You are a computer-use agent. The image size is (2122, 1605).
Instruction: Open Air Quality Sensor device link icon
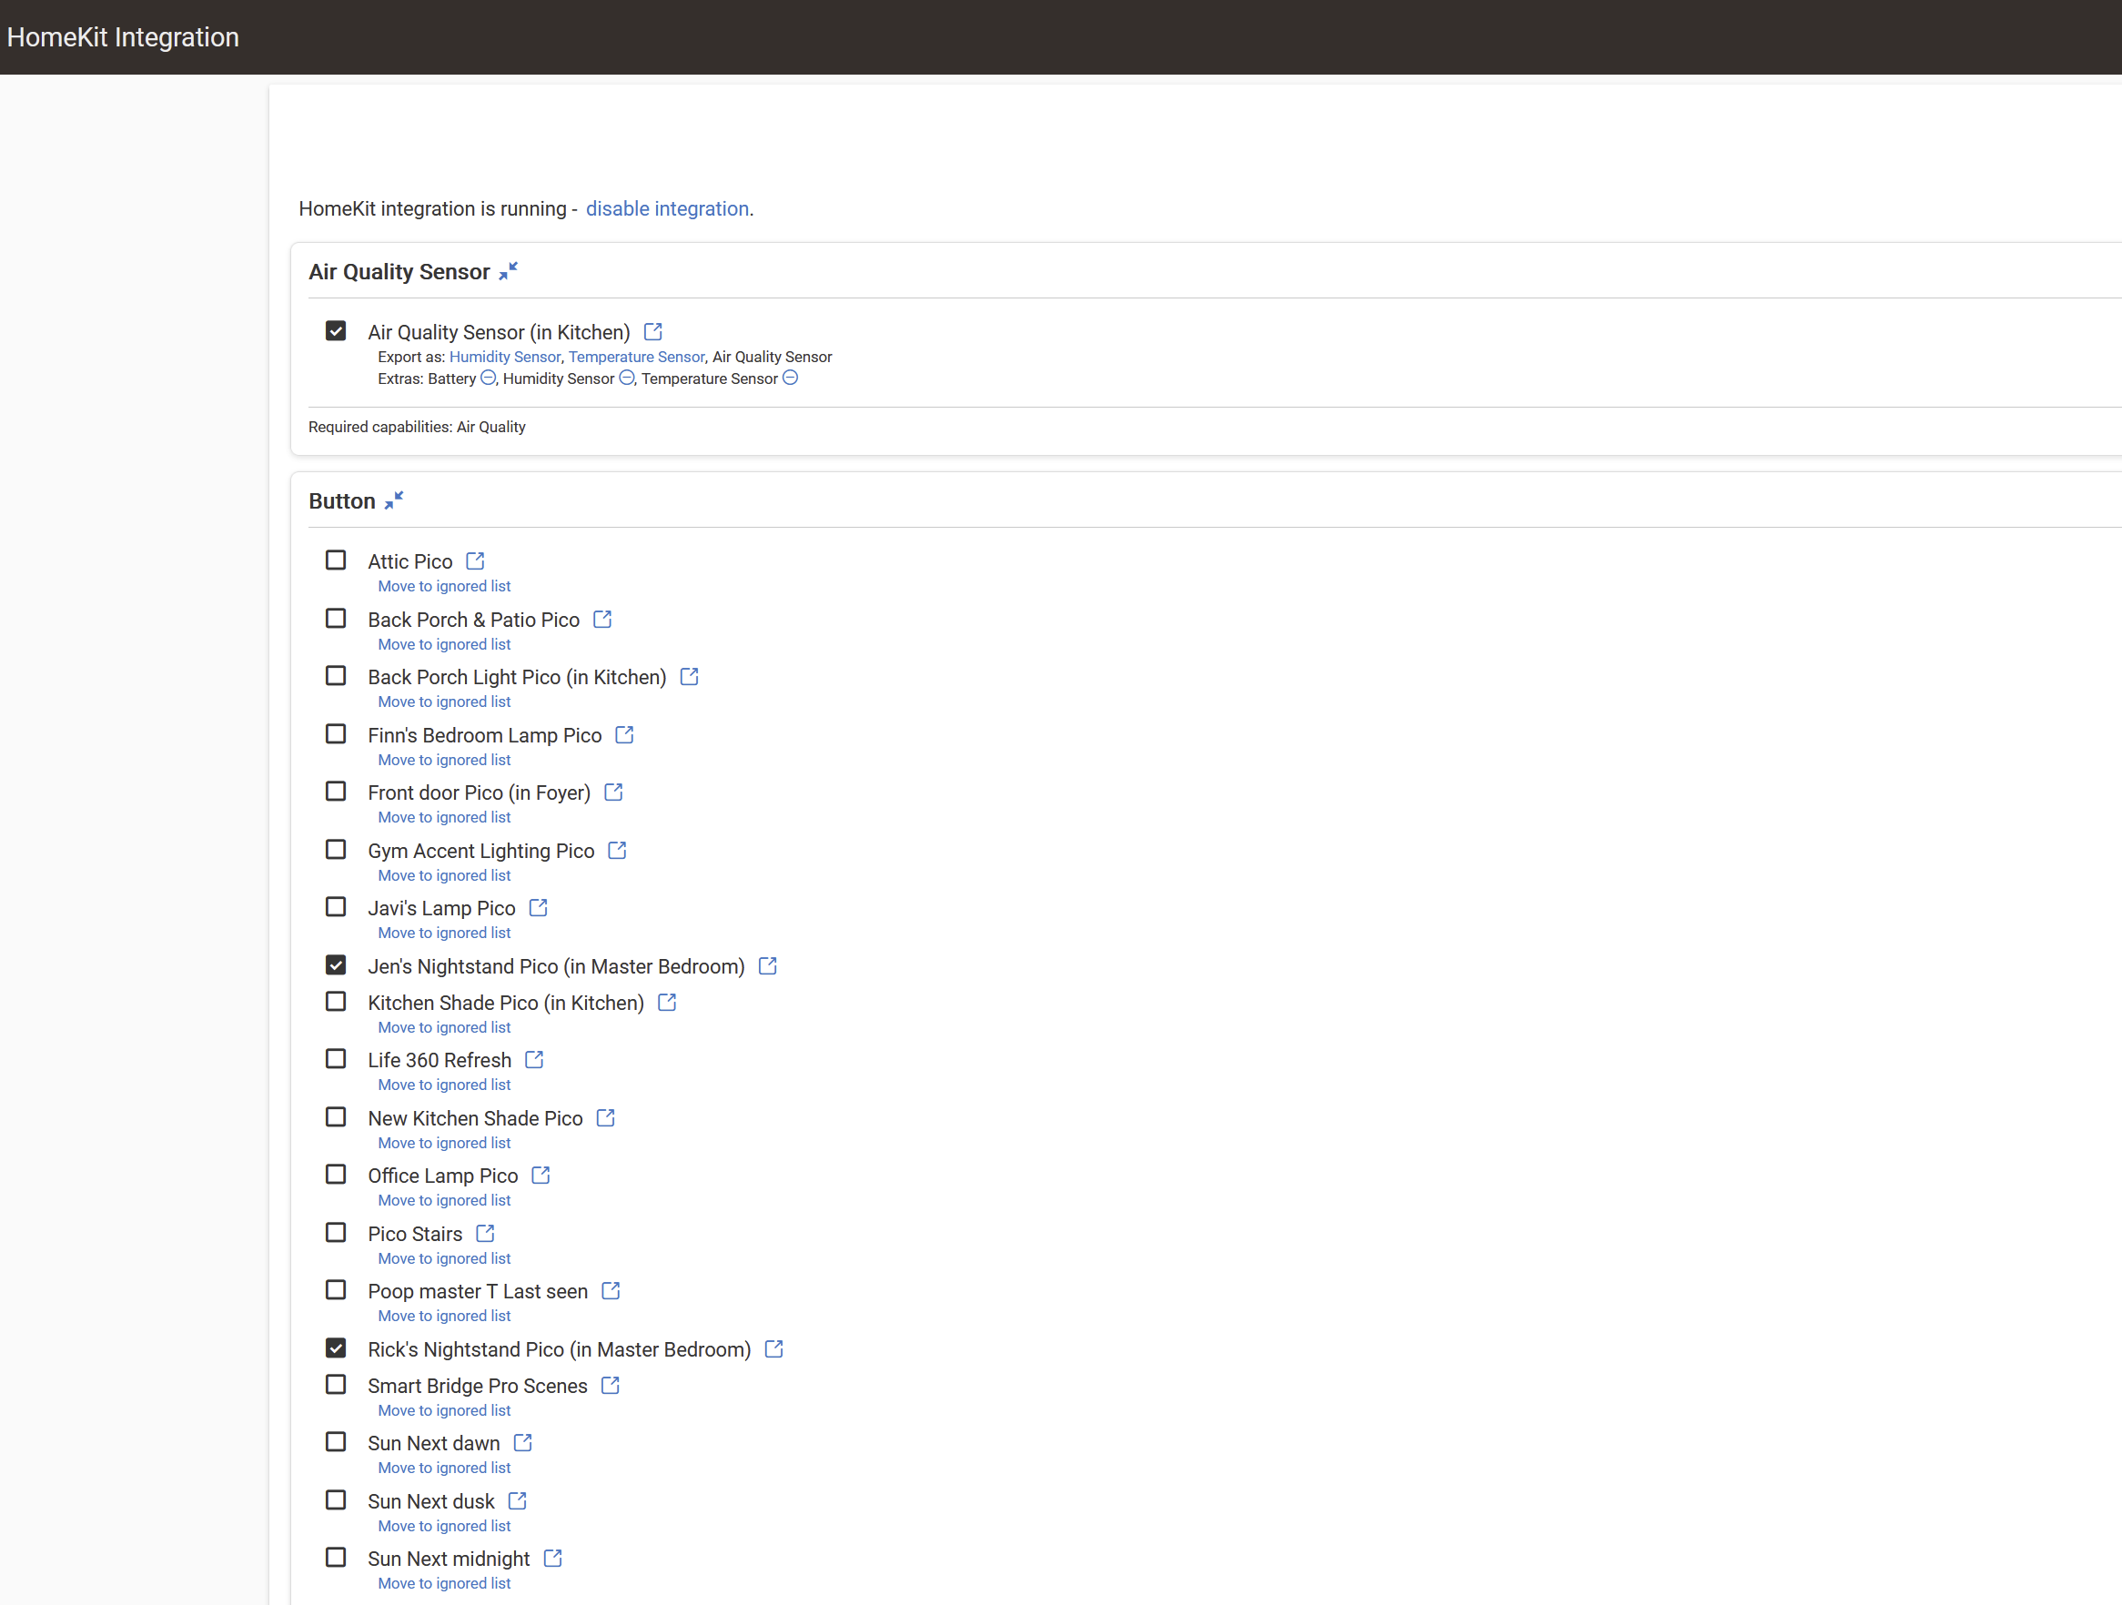point(652,332)
